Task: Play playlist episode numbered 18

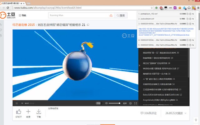Action: [157, 63]
